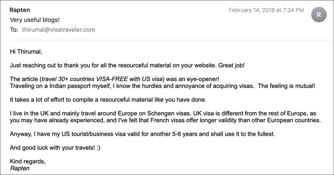Click the italic Rapten signature
Image resolution: width=334 pixels, height=175 pixels.
tap(20, 168)
